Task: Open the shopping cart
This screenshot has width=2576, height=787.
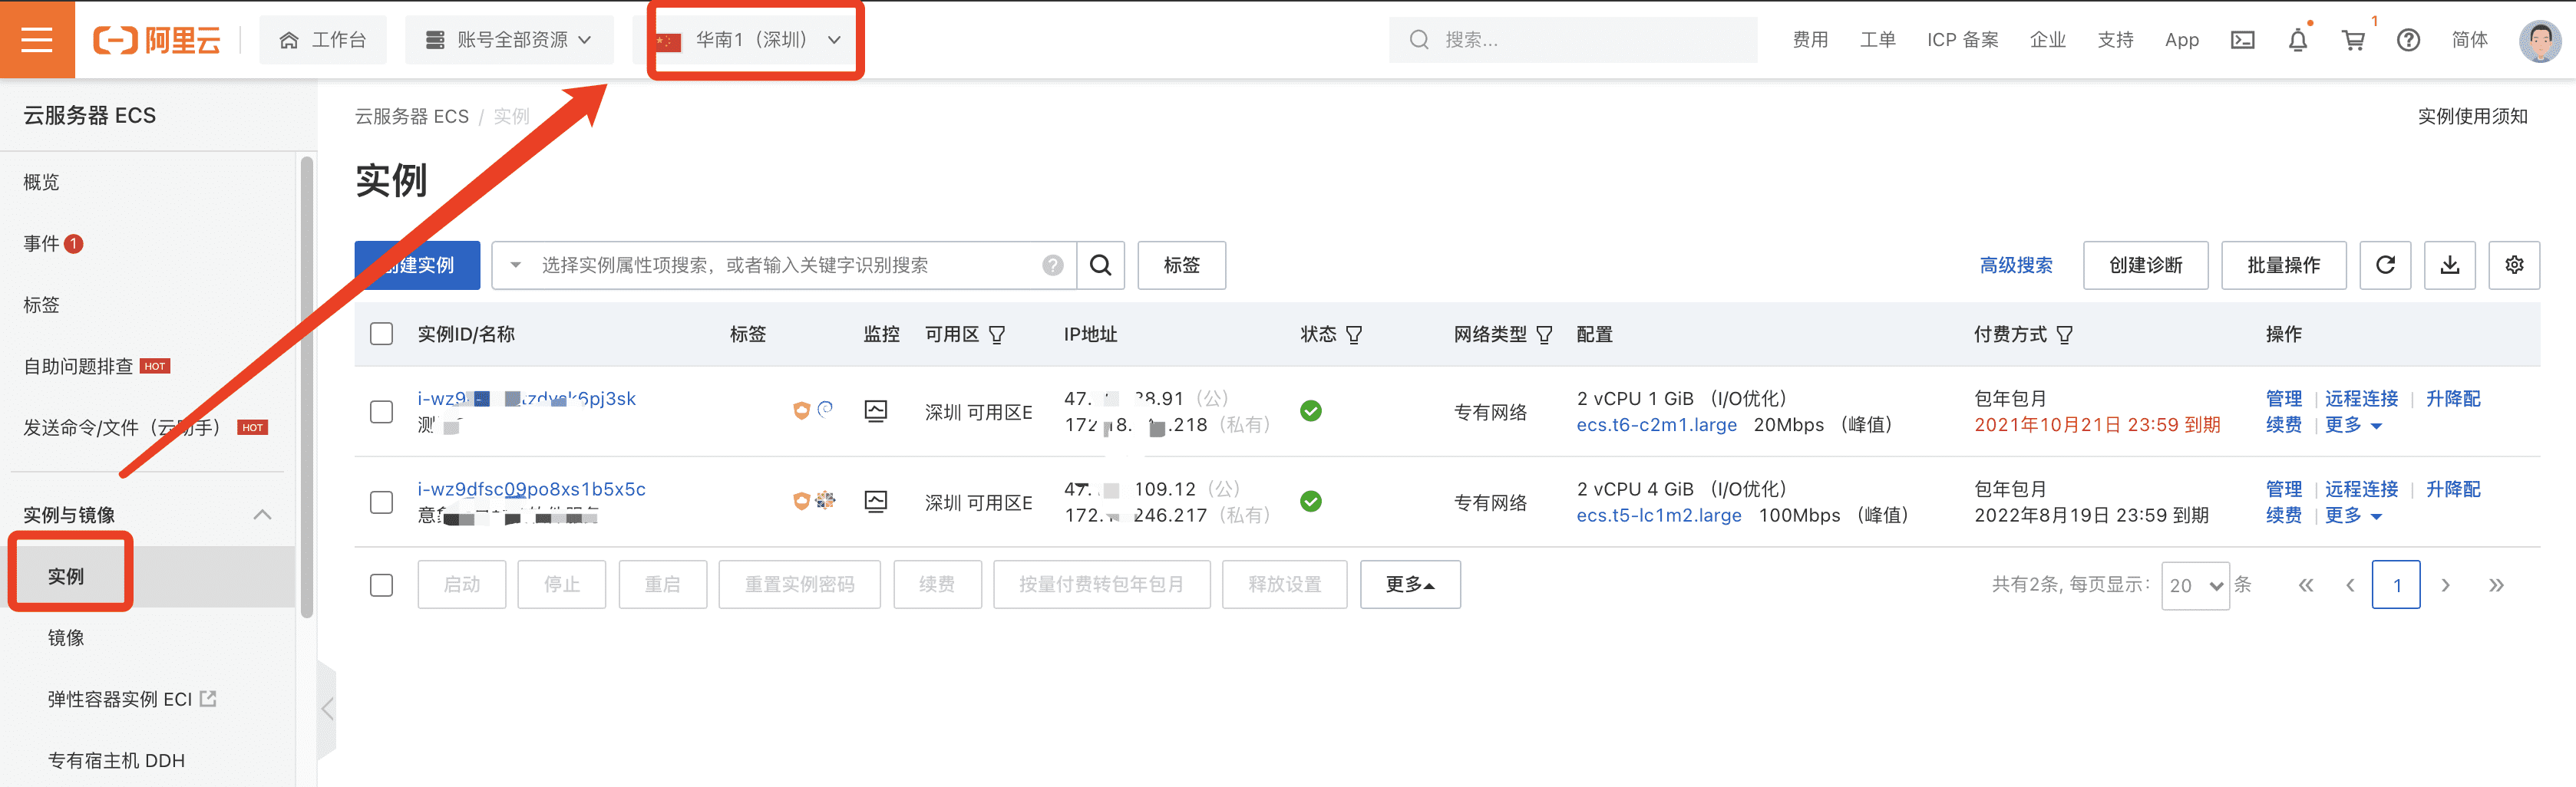Action: [2353, 40]
